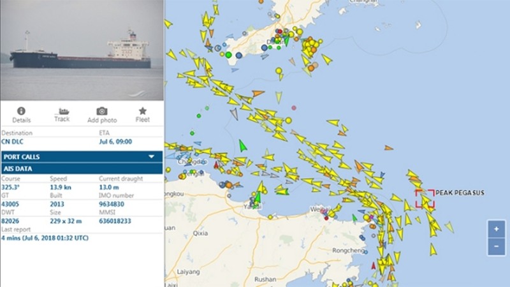Image resolution: width=510 pixels, height=287 pixels.
Task: Select the red-bracketed PEAK PEGASUS vessel marker
Action: (x=425, y=199)
